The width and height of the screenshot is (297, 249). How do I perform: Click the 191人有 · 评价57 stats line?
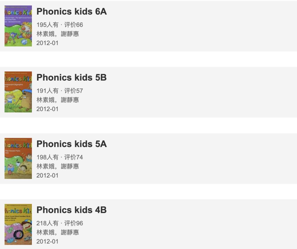(x=60, y=91)
